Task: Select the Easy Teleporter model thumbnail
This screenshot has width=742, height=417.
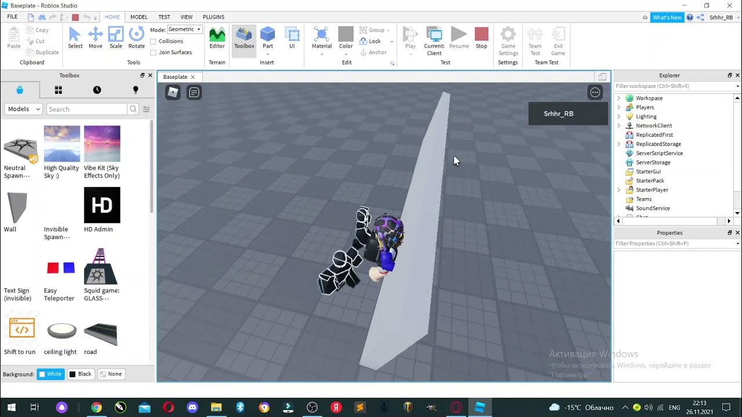Action: coord(61,267)
